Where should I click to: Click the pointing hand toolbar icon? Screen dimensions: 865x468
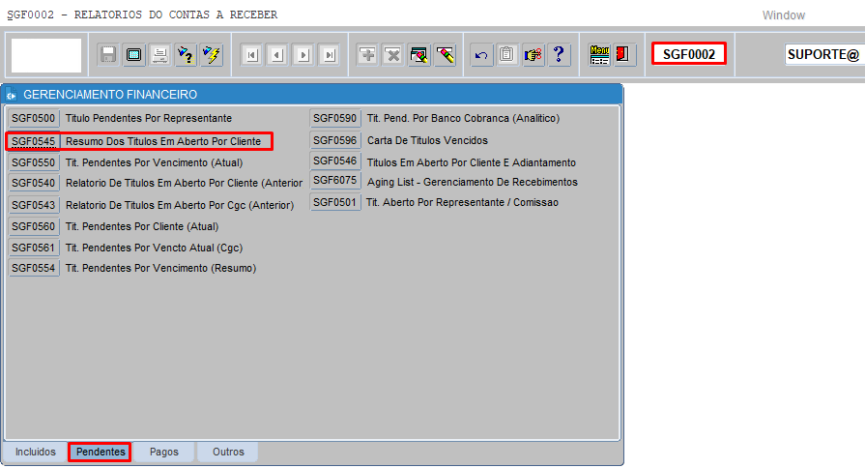533,55
